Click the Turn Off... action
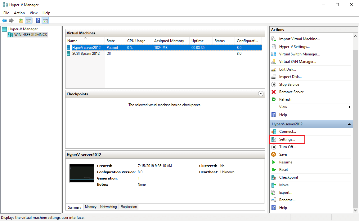 (287, 147)
